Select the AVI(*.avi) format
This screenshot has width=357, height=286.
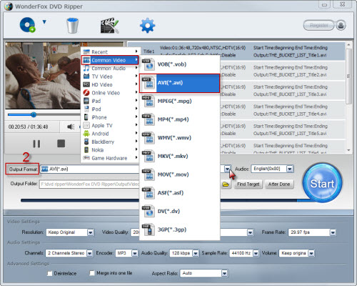click(179, 83)
